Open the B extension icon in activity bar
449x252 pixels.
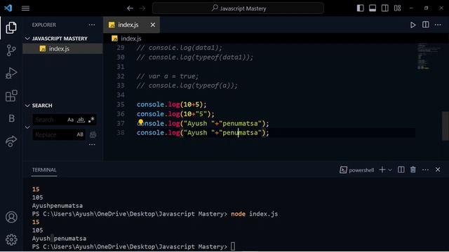[11, 118]
